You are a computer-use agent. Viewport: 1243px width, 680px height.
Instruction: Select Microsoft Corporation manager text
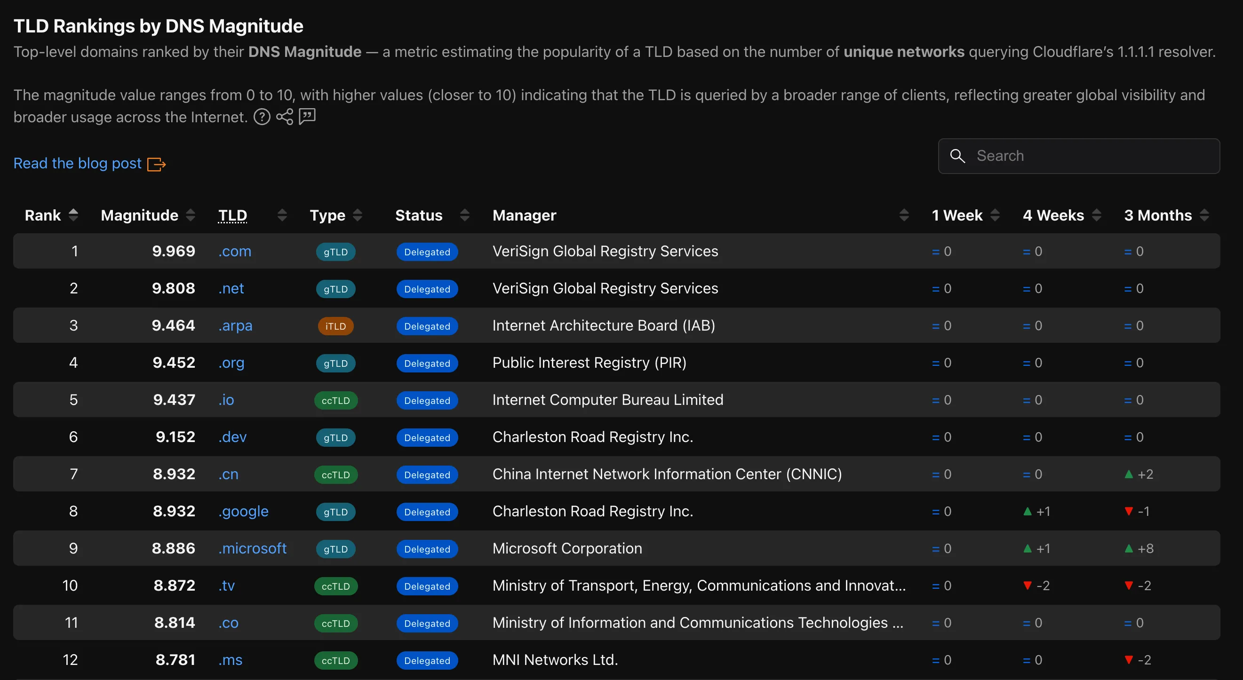pyautogui.click(x=567, y=548)
